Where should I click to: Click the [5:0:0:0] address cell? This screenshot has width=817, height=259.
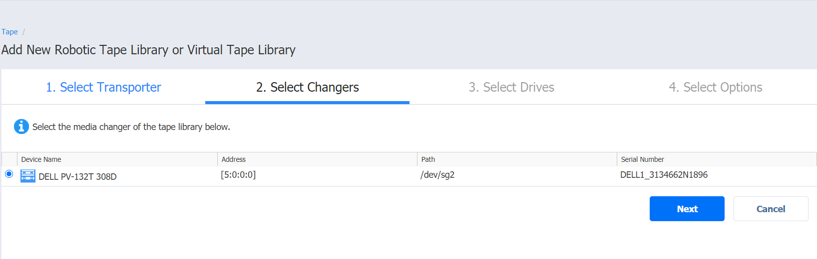click(238, 175)
